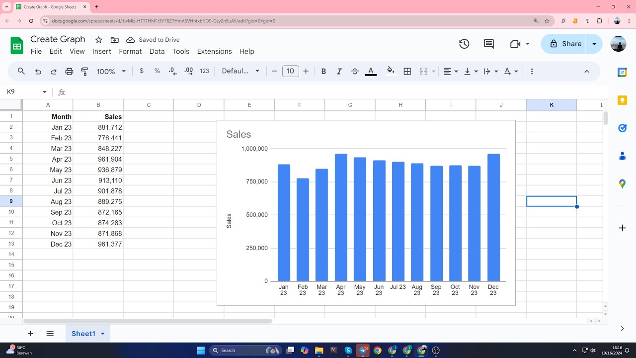Open the Help menu

247,51
